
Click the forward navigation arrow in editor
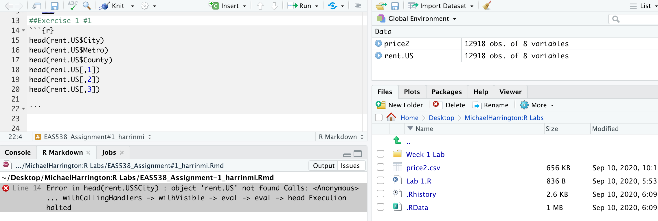[x=19, y=6]
